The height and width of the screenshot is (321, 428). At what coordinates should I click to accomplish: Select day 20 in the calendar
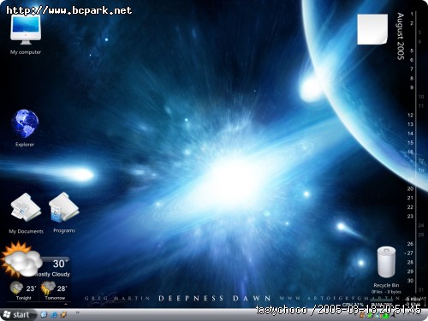pos(410,188)
